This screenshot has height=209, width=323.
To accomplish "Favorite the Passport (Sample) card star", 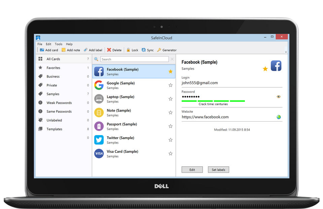I will pos(170,126).
